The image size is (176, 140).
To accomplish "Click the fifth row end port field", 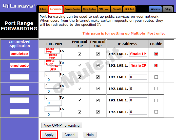I will coord(54,103).
